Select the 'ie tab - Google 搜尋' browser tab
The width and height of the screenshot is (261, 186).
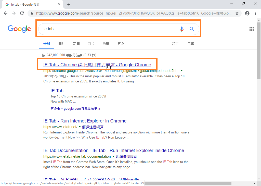click(32, 5)
